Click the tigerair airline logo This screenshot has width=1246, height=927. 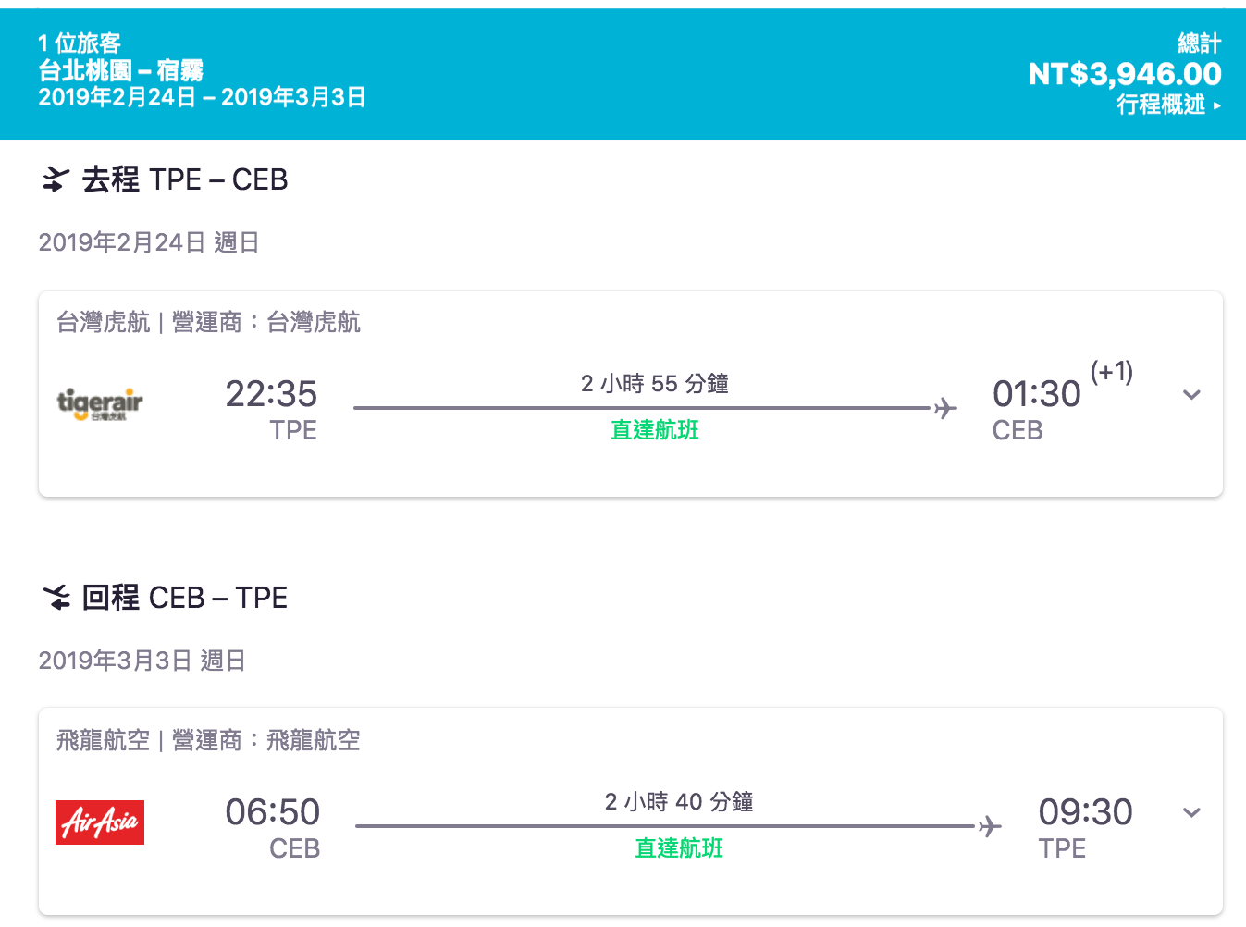point(100,404)
